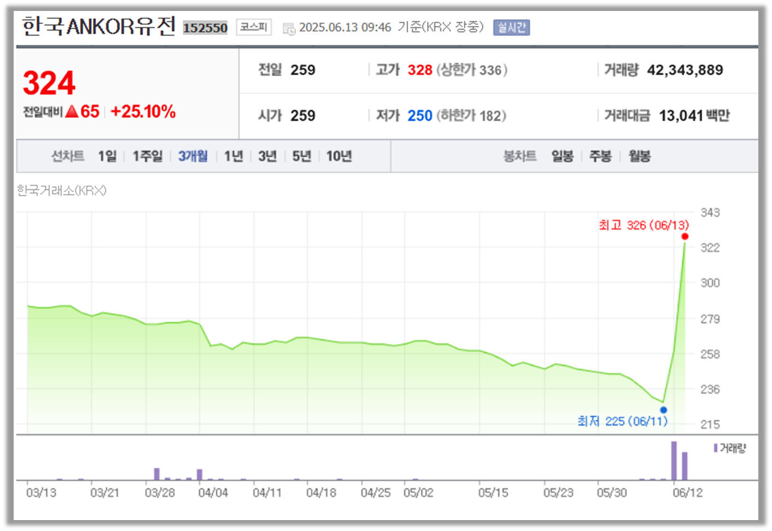Click the 한국ANKOR유전 stock title
The image size is (772, 531).
pyautogui.click(x=99, y=26)
